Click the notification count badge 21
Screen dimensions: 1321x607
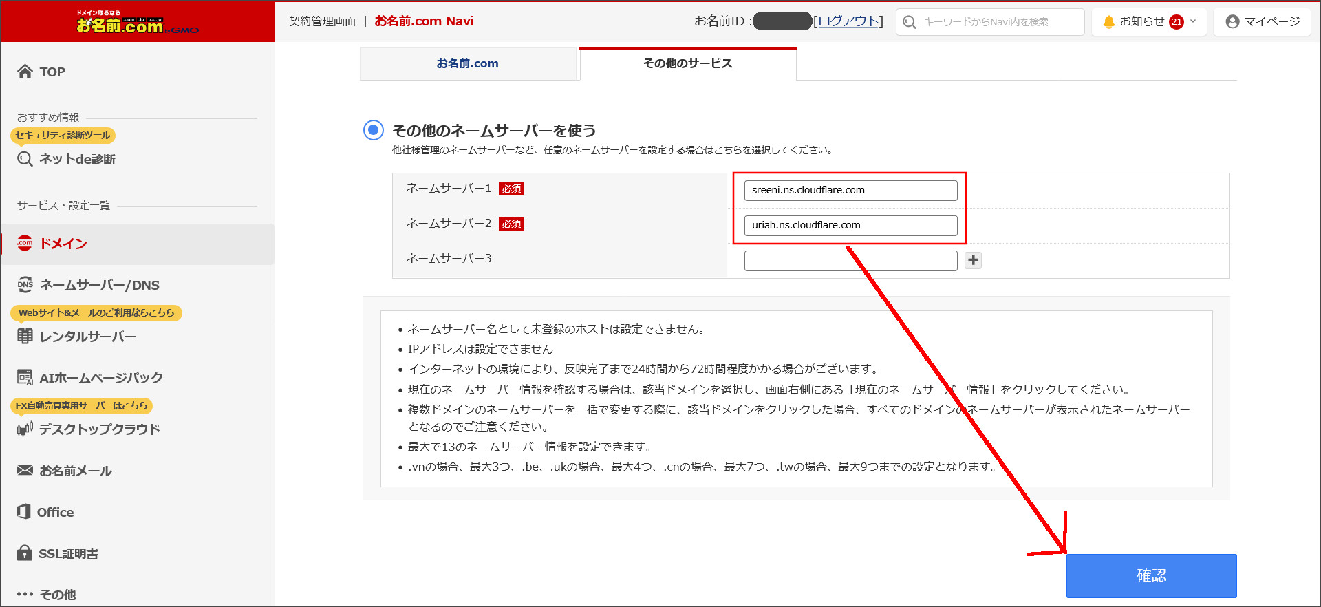click(1177, 22)
